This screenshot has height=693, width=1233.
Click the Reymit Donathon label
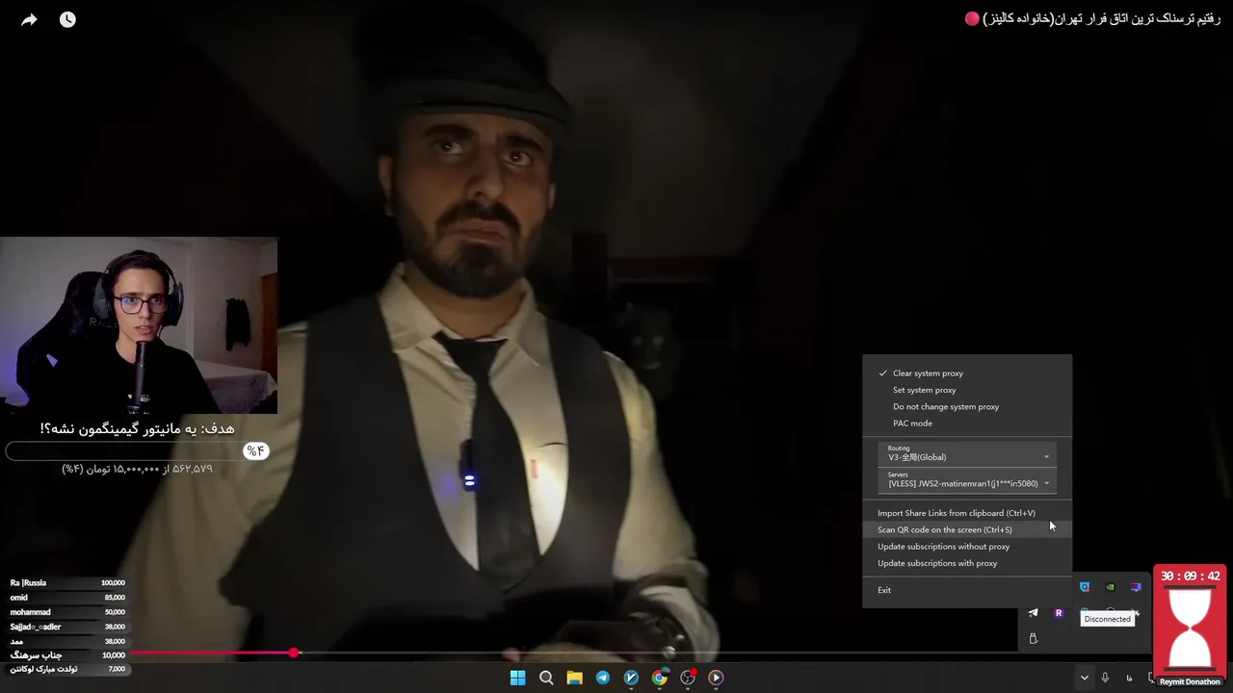pos(1190,681)
